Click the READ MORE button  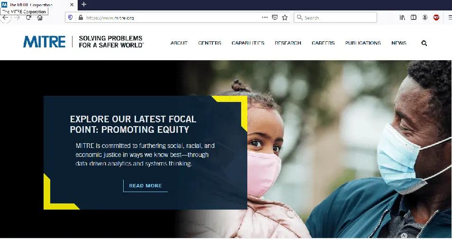pos(145,185)
